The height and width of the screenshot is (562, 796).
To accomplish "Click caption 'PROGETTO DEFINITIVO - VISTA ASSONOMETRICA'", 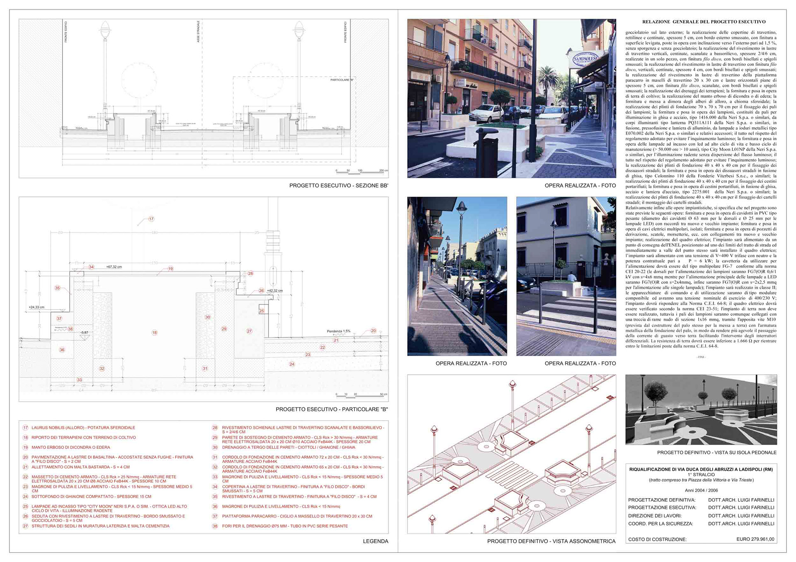I will tap(551, 541).
